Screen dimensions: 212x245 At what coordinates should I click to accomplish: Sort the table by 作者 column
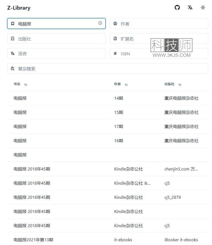pyautogui.click(x=126, y=85)
